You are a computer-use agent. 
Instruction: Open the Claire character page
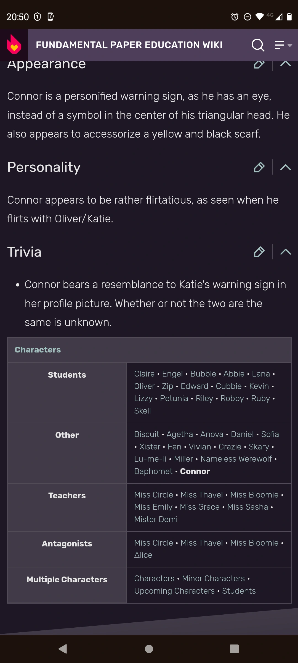(x=144, y=374)
